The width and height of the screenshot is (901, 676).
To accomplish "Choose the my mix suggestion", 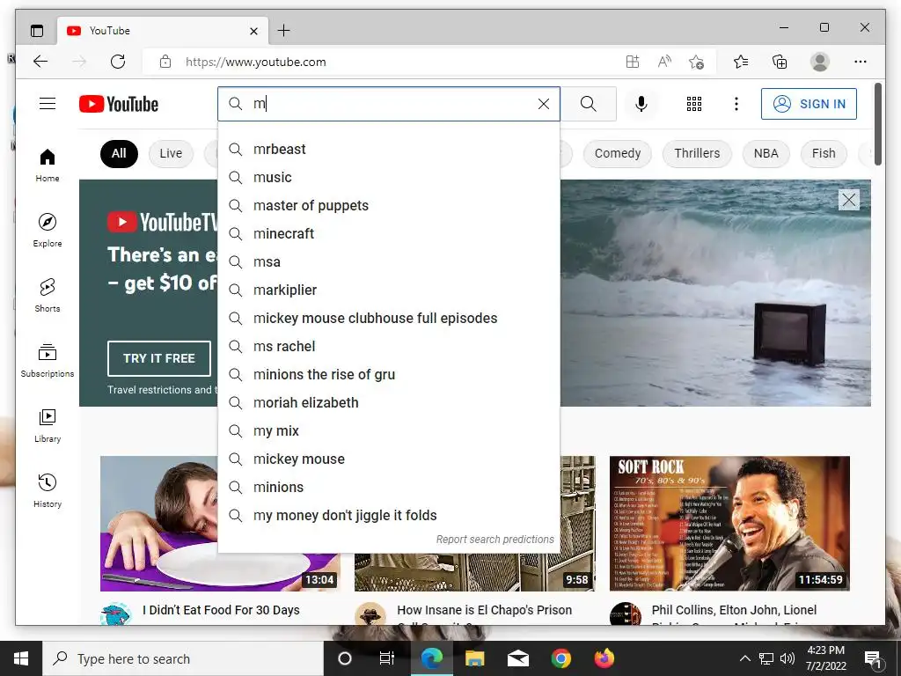I will (x=389, y=430).
